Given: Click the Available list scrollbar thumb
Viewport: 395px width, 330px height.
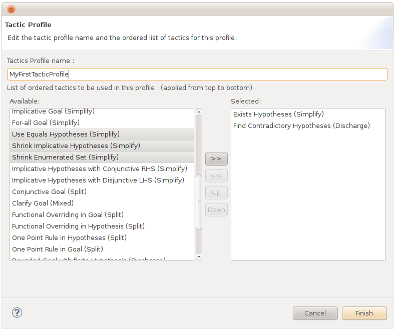Looking at the screenshot, I should click(199, 201).
